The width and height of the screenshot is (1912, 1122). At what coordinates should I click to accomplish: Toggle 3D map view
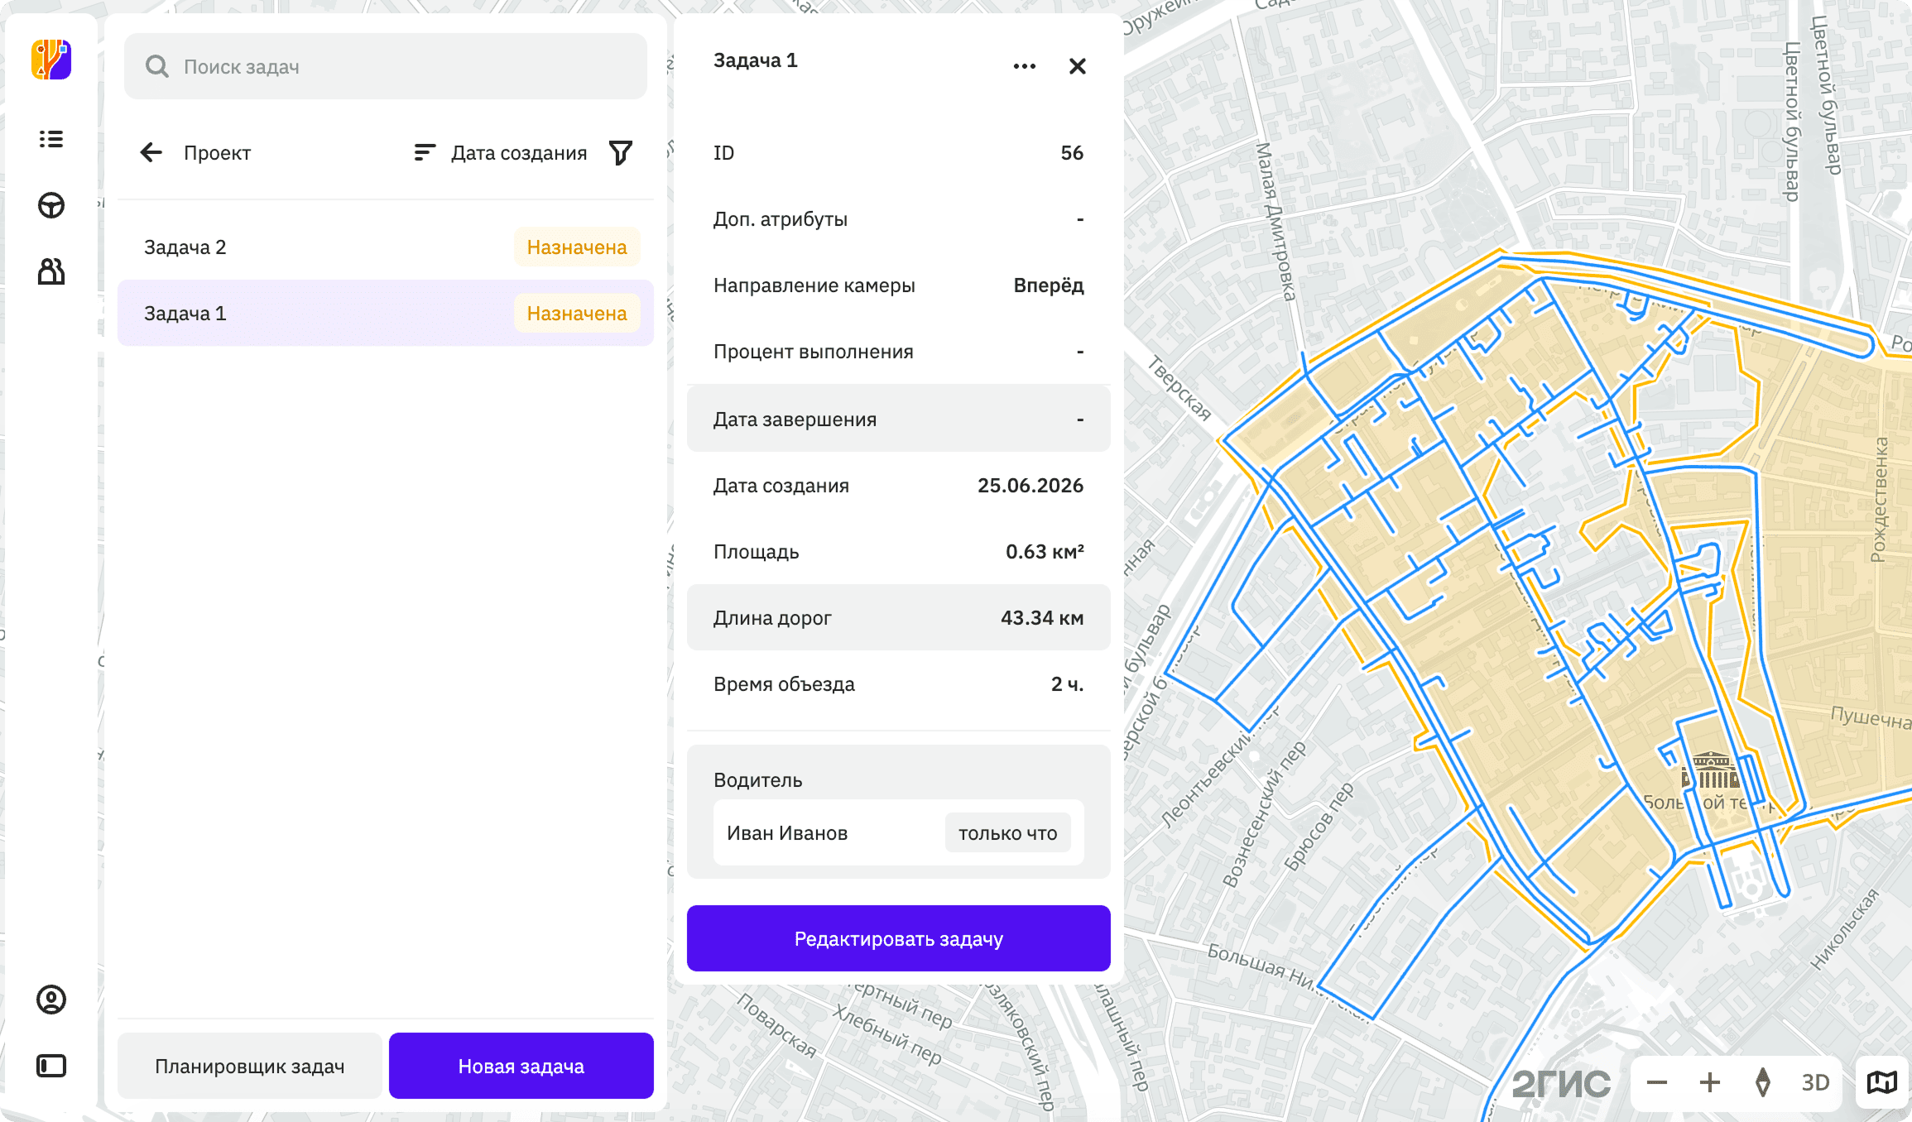(1816, 1082)
